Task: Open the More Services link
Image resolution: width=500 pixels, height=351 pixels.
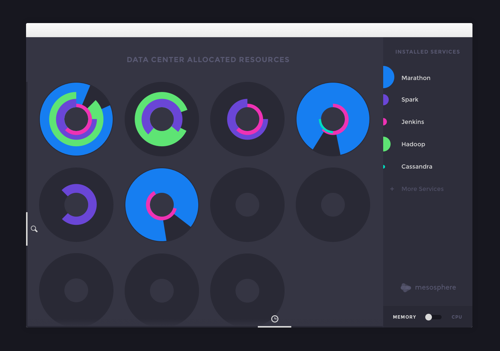Action: [422, 189]
